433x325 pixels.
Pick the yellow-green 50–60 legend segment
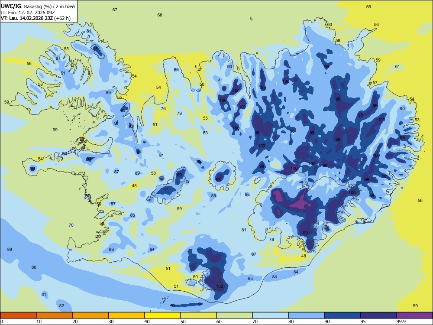tap(198, 315)
